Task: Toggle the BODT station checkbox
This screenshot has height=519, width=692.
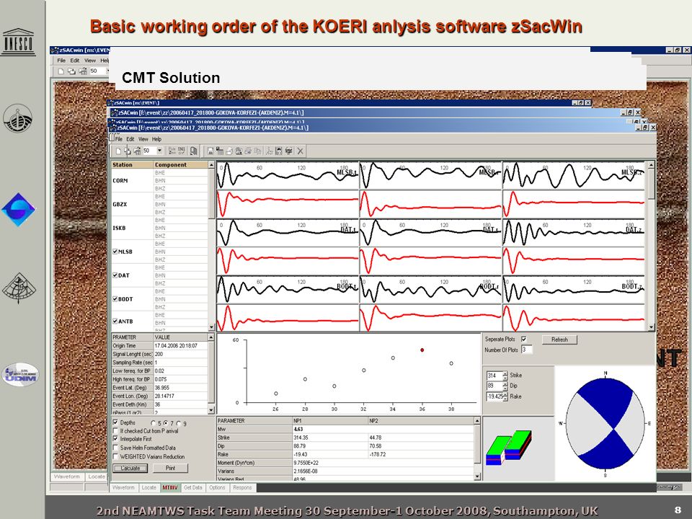Action: pyautogui.click(x=115, y=298)
